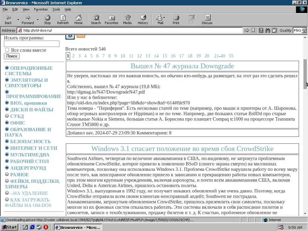Select the --НА УДАЛЕНИЕ bullet
This screenshot has width=308, height=231.
(7, 193)
